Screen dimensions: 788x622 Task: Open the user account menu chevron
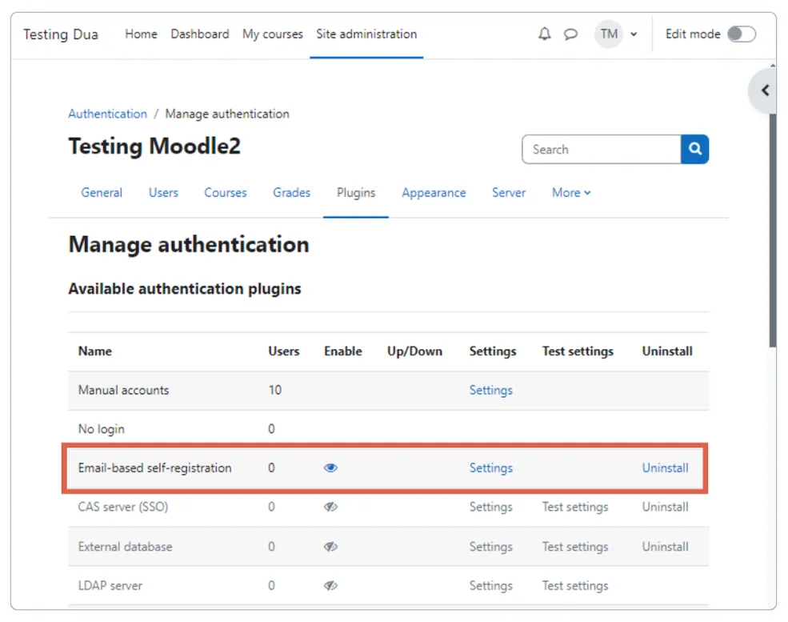632,34
